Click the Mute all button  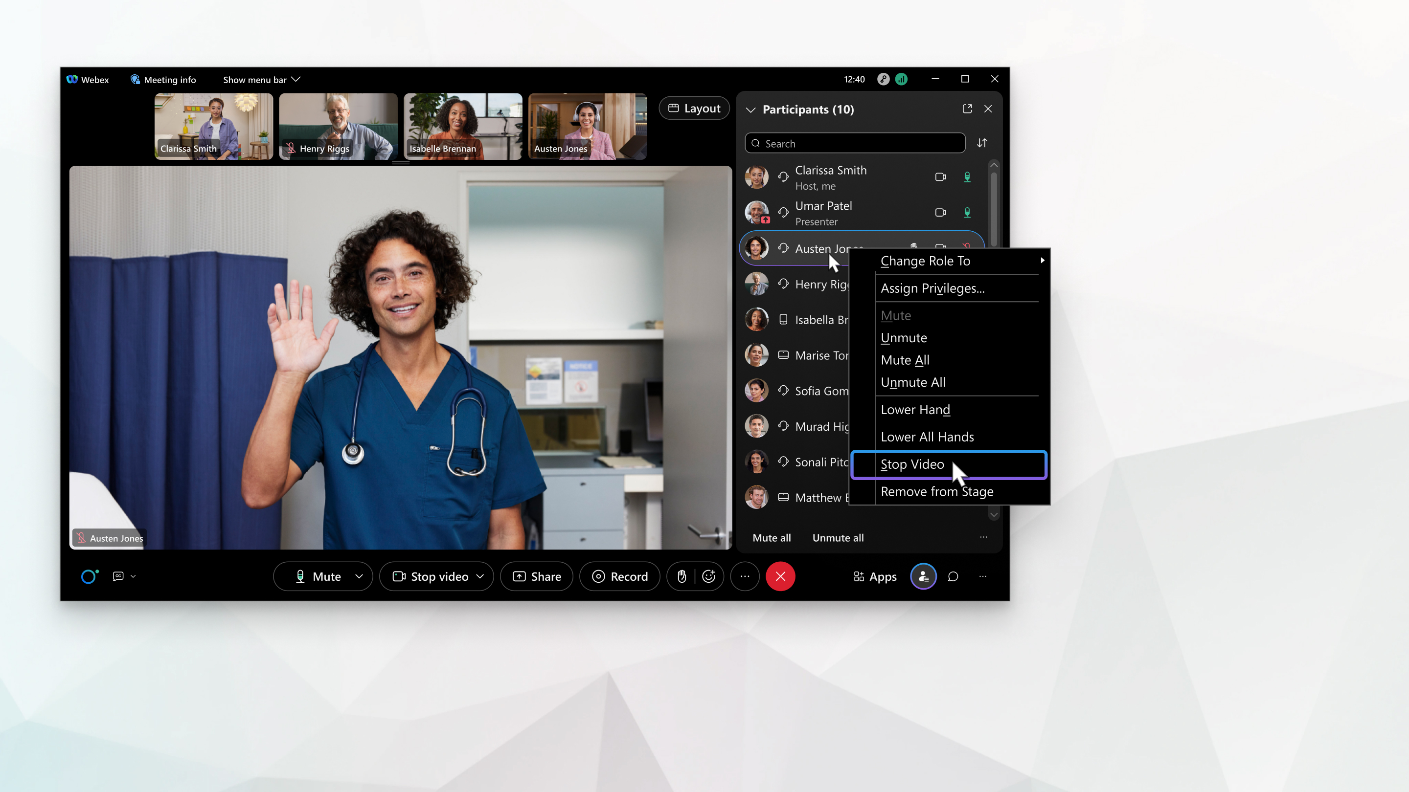[x=771, y=538]
